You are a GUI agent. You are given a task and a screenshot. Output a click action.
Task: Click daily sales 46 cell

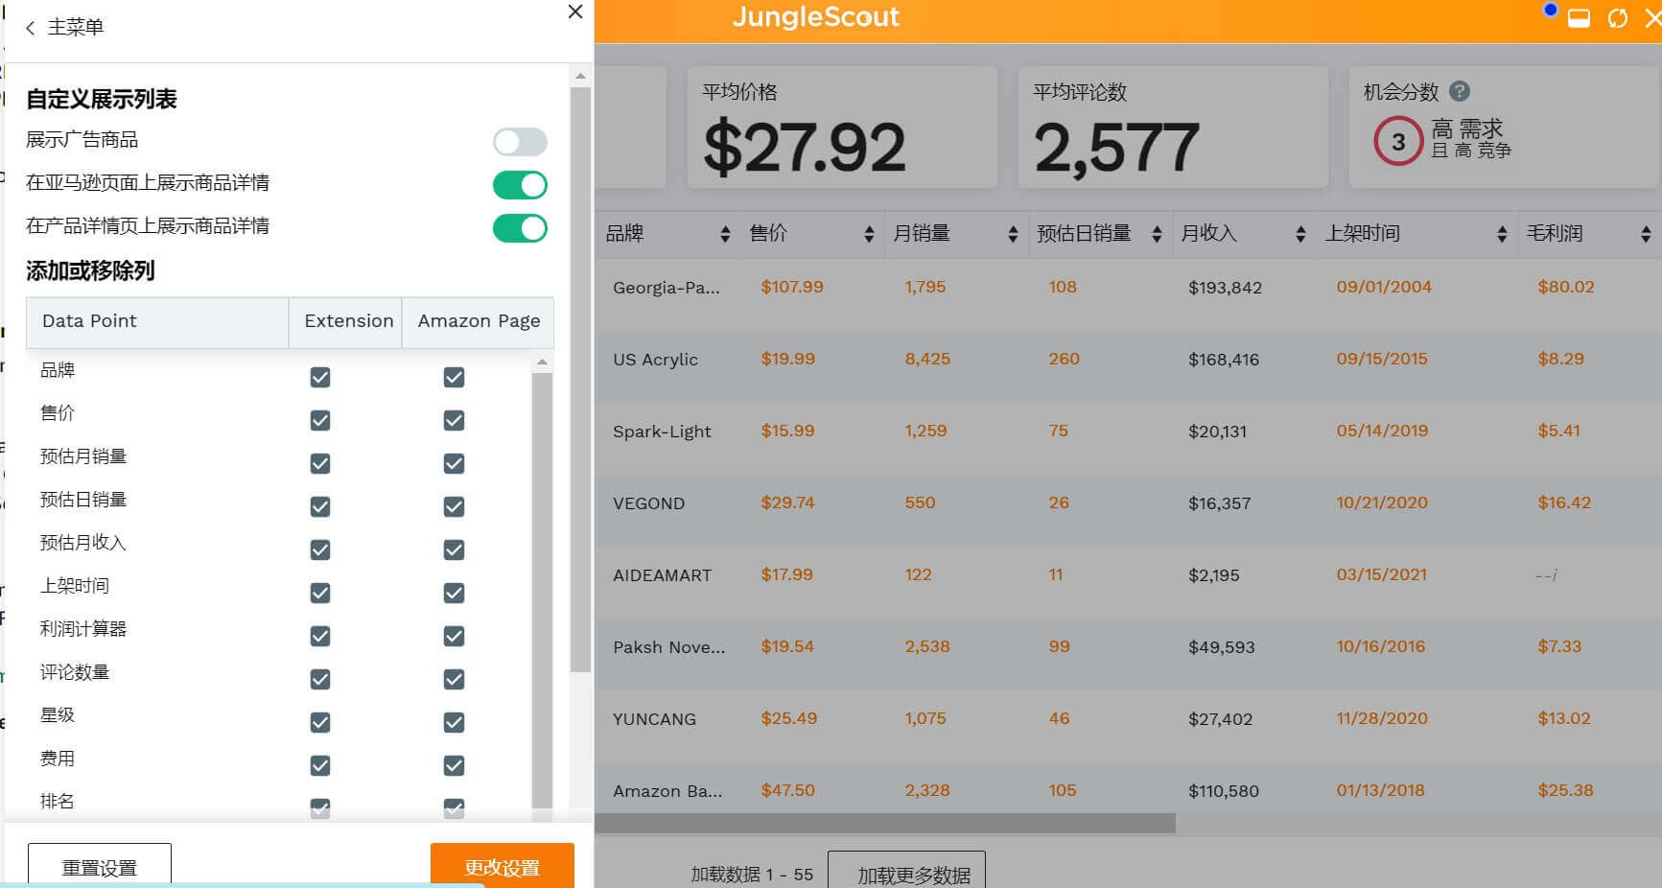[x=1059, y=718]
